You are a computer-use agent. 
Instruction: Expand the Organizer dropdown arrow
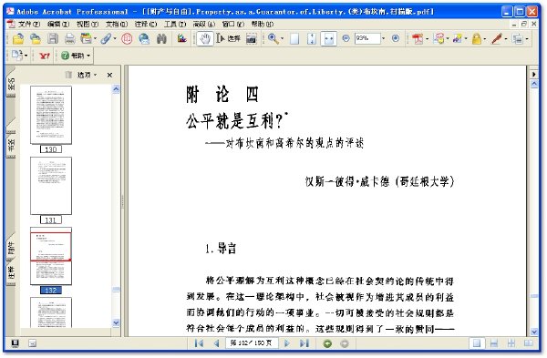coord(95,38)
